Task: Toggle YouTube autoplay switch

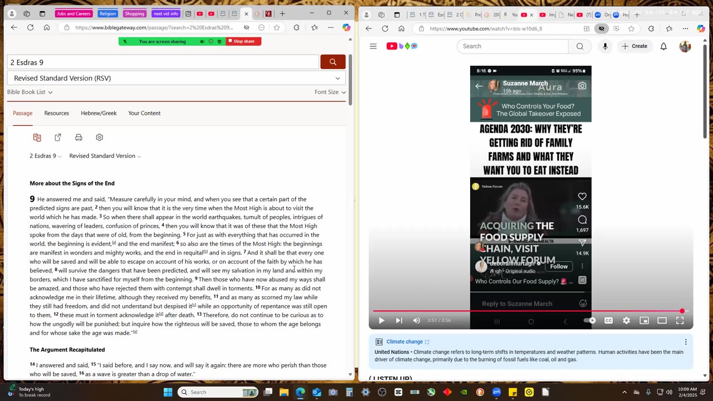Action: (x=590, y=320)
